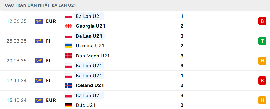The image size is (270, 109).
Task: Click the orange H badge for Germany match
Action: coord(262,100)
